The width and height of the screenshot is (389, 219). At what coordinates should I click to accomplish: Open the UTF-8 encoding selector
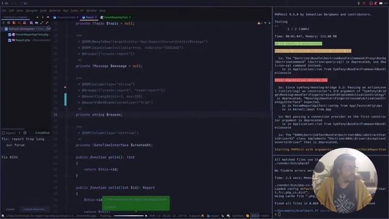coord(182,216)
